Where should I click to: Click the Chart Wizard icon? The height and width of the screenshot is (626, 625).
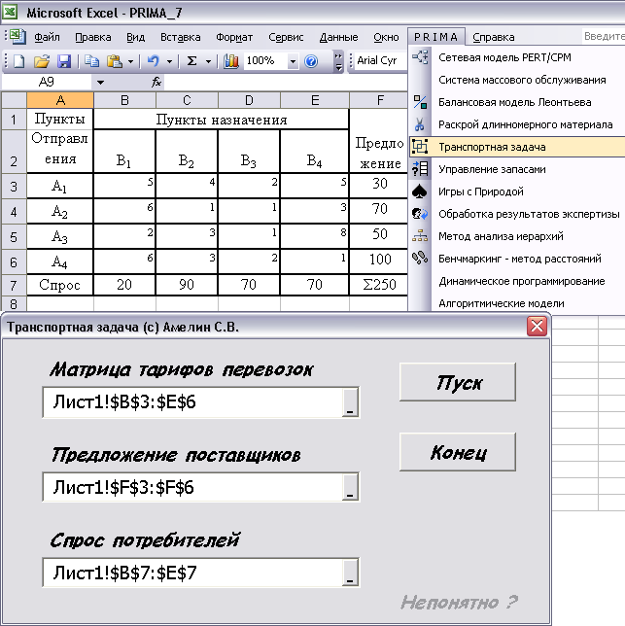coord(230,61)
